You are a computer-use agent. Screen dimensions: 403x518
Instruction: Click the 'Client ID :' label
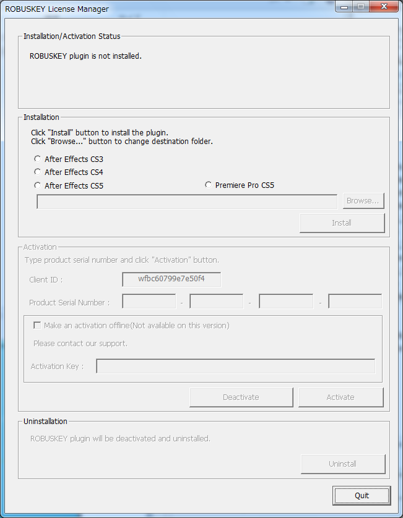tap(46, 280)
